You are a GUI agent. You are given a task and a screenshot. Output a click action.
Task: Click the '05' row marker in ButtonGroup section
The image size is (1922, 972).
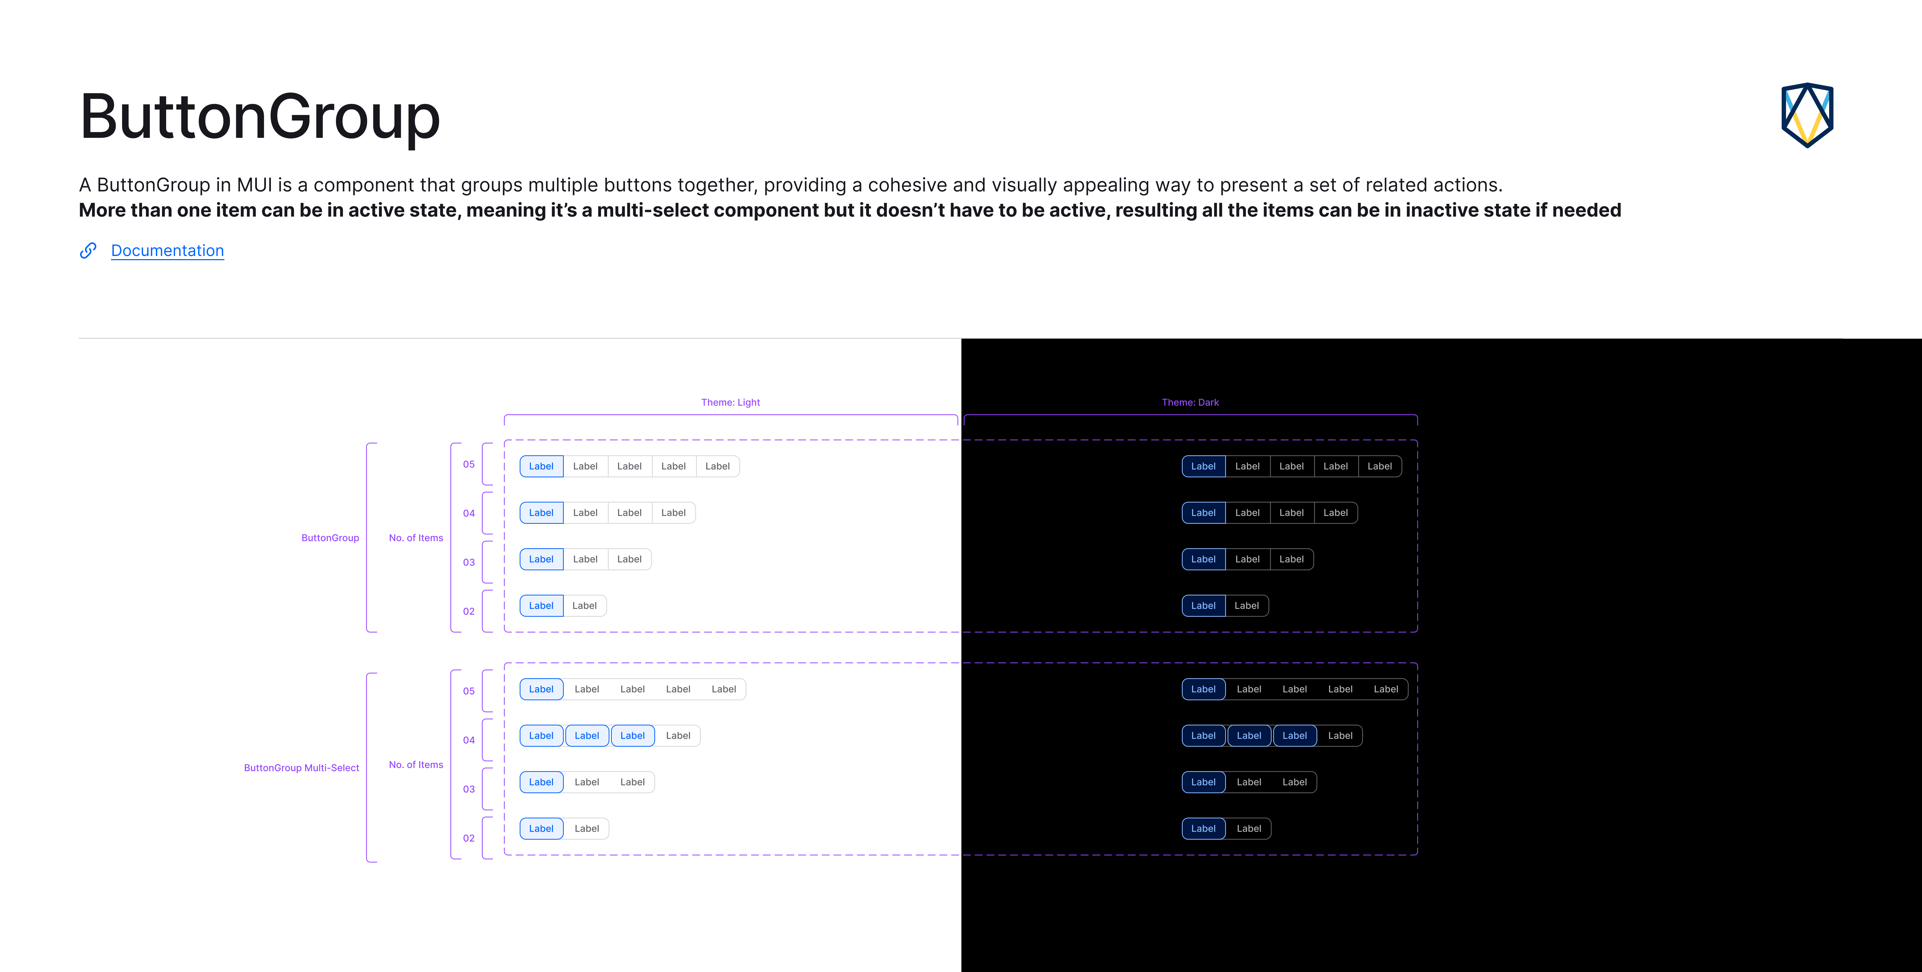click(x=468, y=464)
